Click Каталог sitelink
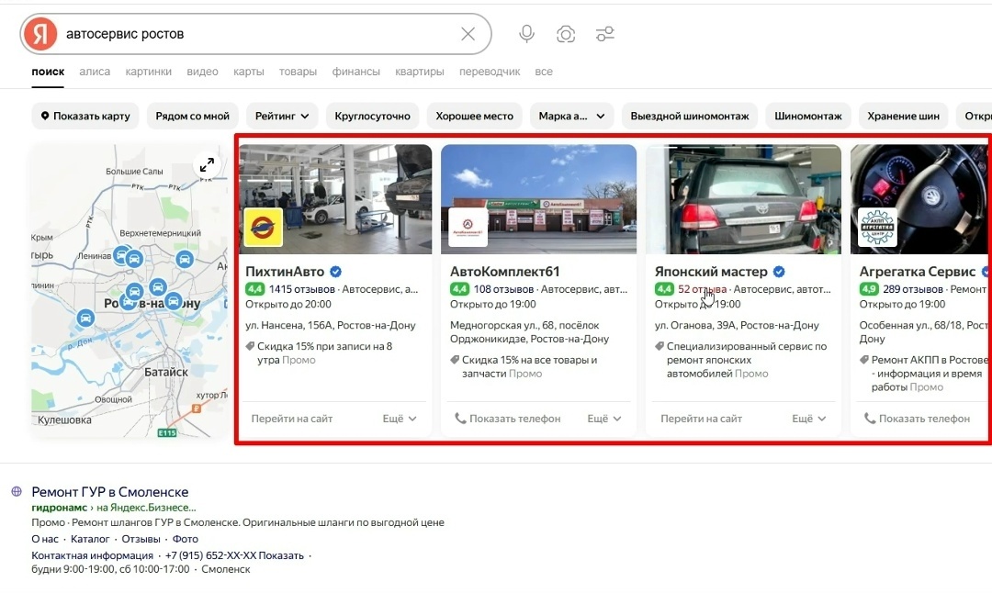992x593 pixels. pos(90,539)
